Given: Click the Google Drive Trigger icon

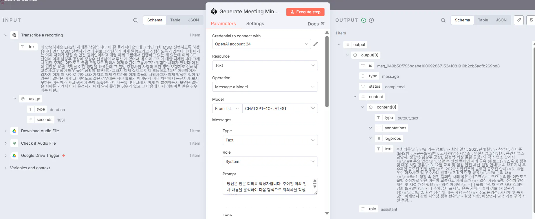Looking at the screenshot, I should pyautogui.click(x=14, y=156).
